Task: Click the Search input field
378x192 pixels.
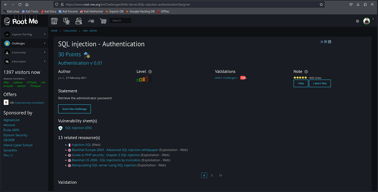Action: (x=121, y=20)
